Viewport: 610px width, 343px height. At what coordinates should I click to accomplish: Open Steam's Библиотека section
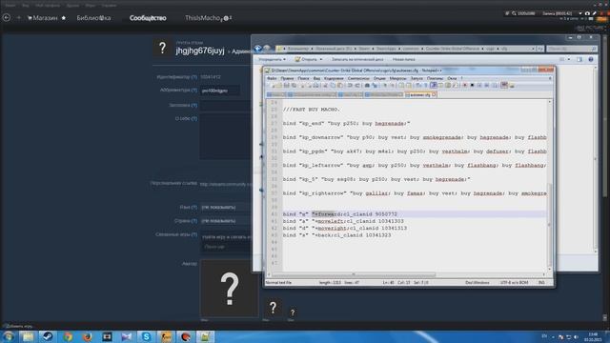[x=93, y=18]
